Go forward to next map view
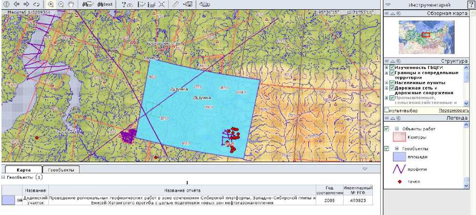This screenshot has height=215, width=476. pos(26,4)
